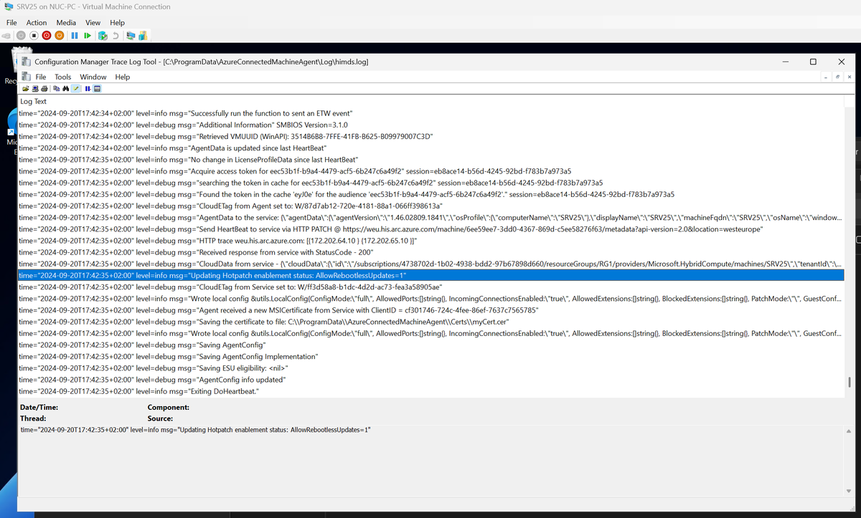861x518 pixels.
Task: Open the CMTrace File menu
Action: click(41, 77)
